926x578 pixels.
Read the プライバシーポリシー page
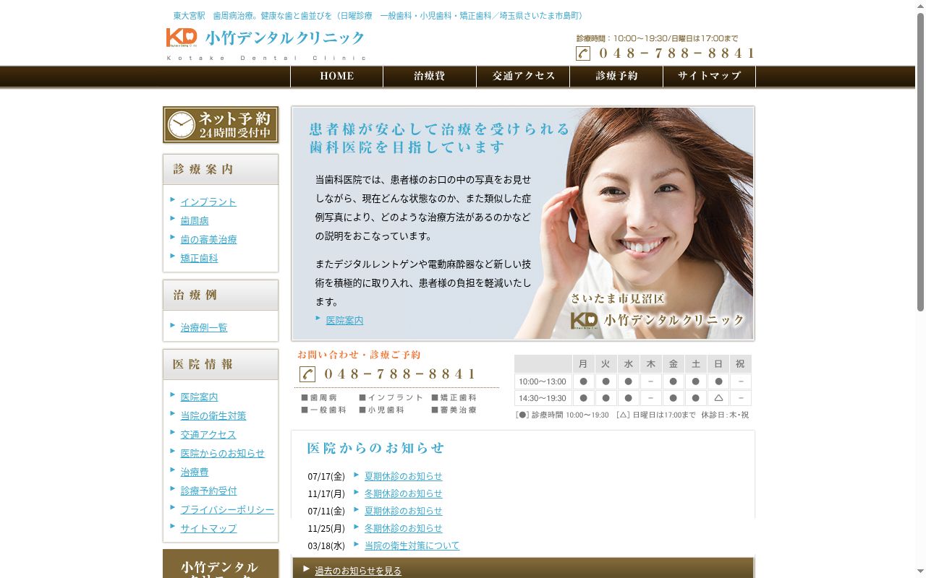click(227, 509)
